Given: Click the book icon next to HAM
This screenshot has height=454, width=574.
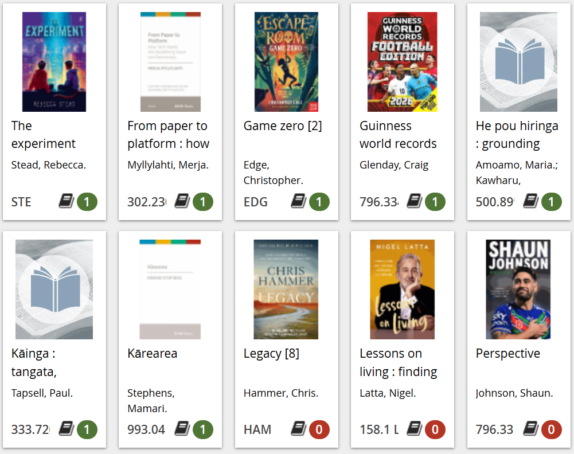Looking at the screenshot, I should (x=298, y=429).
